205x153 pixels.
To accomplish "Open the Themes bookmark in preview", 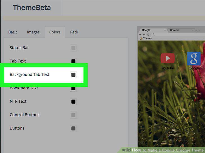I will pyautogui.click(x=146, y=38).
